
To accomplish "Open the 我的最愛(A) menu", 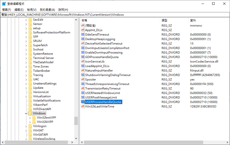I will tap(48, 10).
